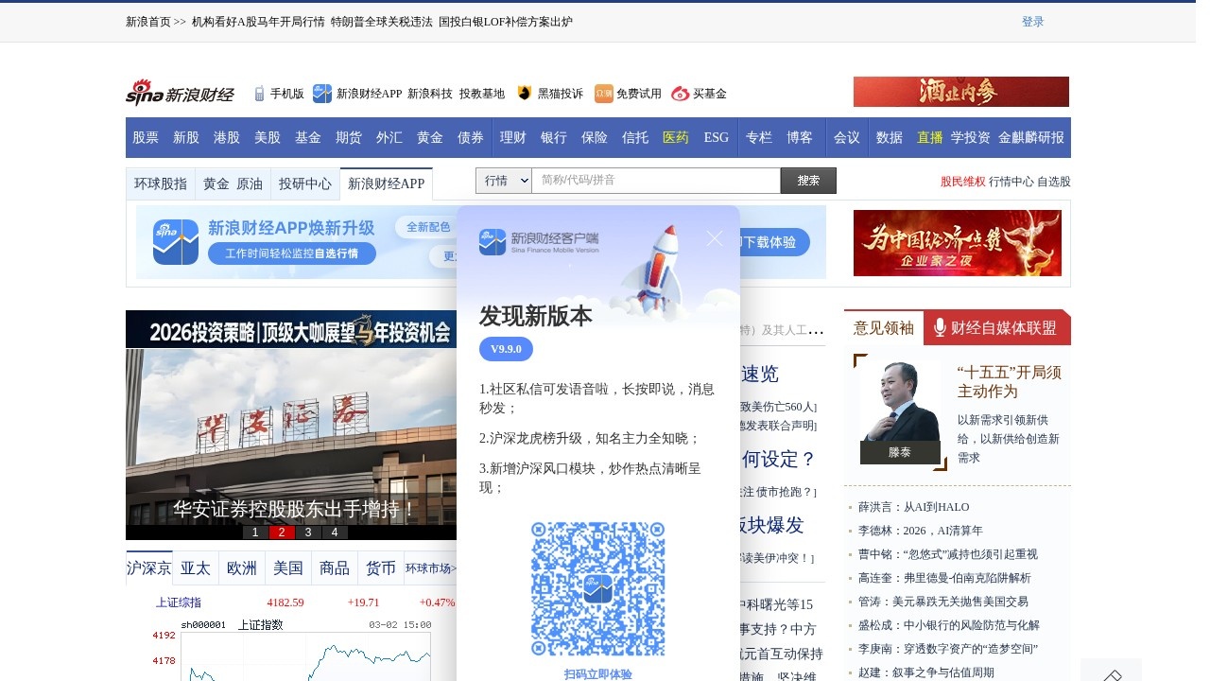Expand 环球市场 with its arrow

452,567
